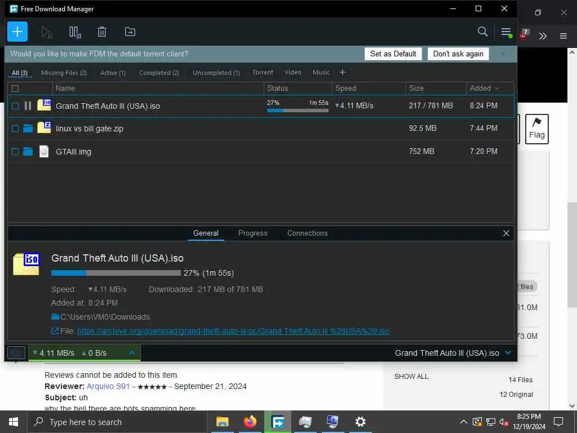Open File Explorer from the taskbar
This screenshot has width=577, height=433.
click(x=222, y=422)
